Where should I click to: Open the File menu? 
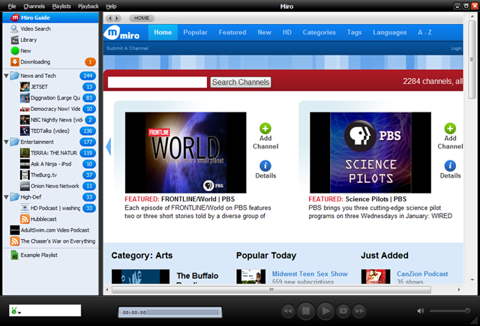click(12, 6)
